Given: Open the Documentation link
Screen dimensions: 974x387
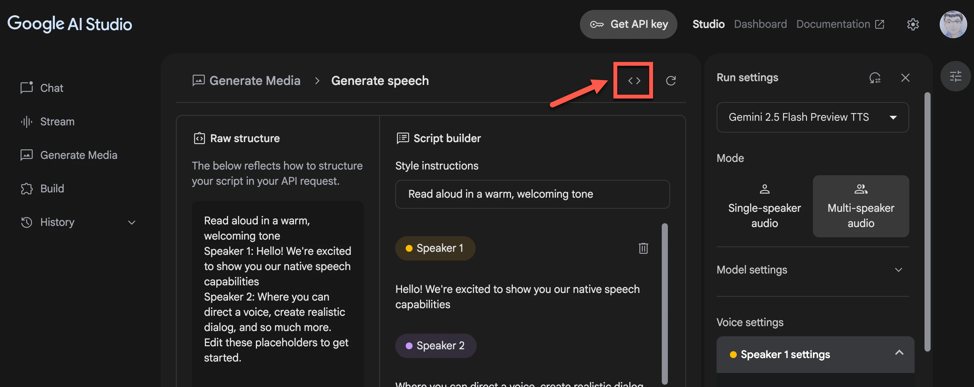Looking at the screenshot, I should pos(840,24).
